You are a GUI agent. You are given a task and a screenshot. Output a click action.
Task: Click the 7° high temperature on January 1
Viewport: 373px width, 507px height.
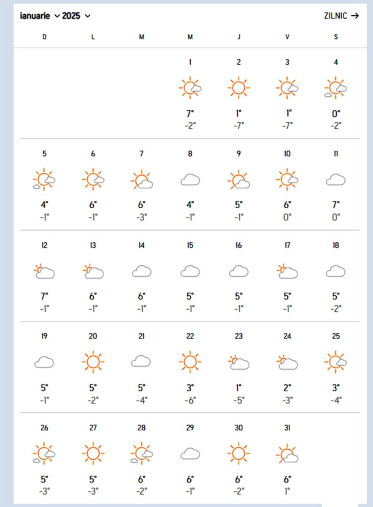pyautogui.click(x=190, y=113)
